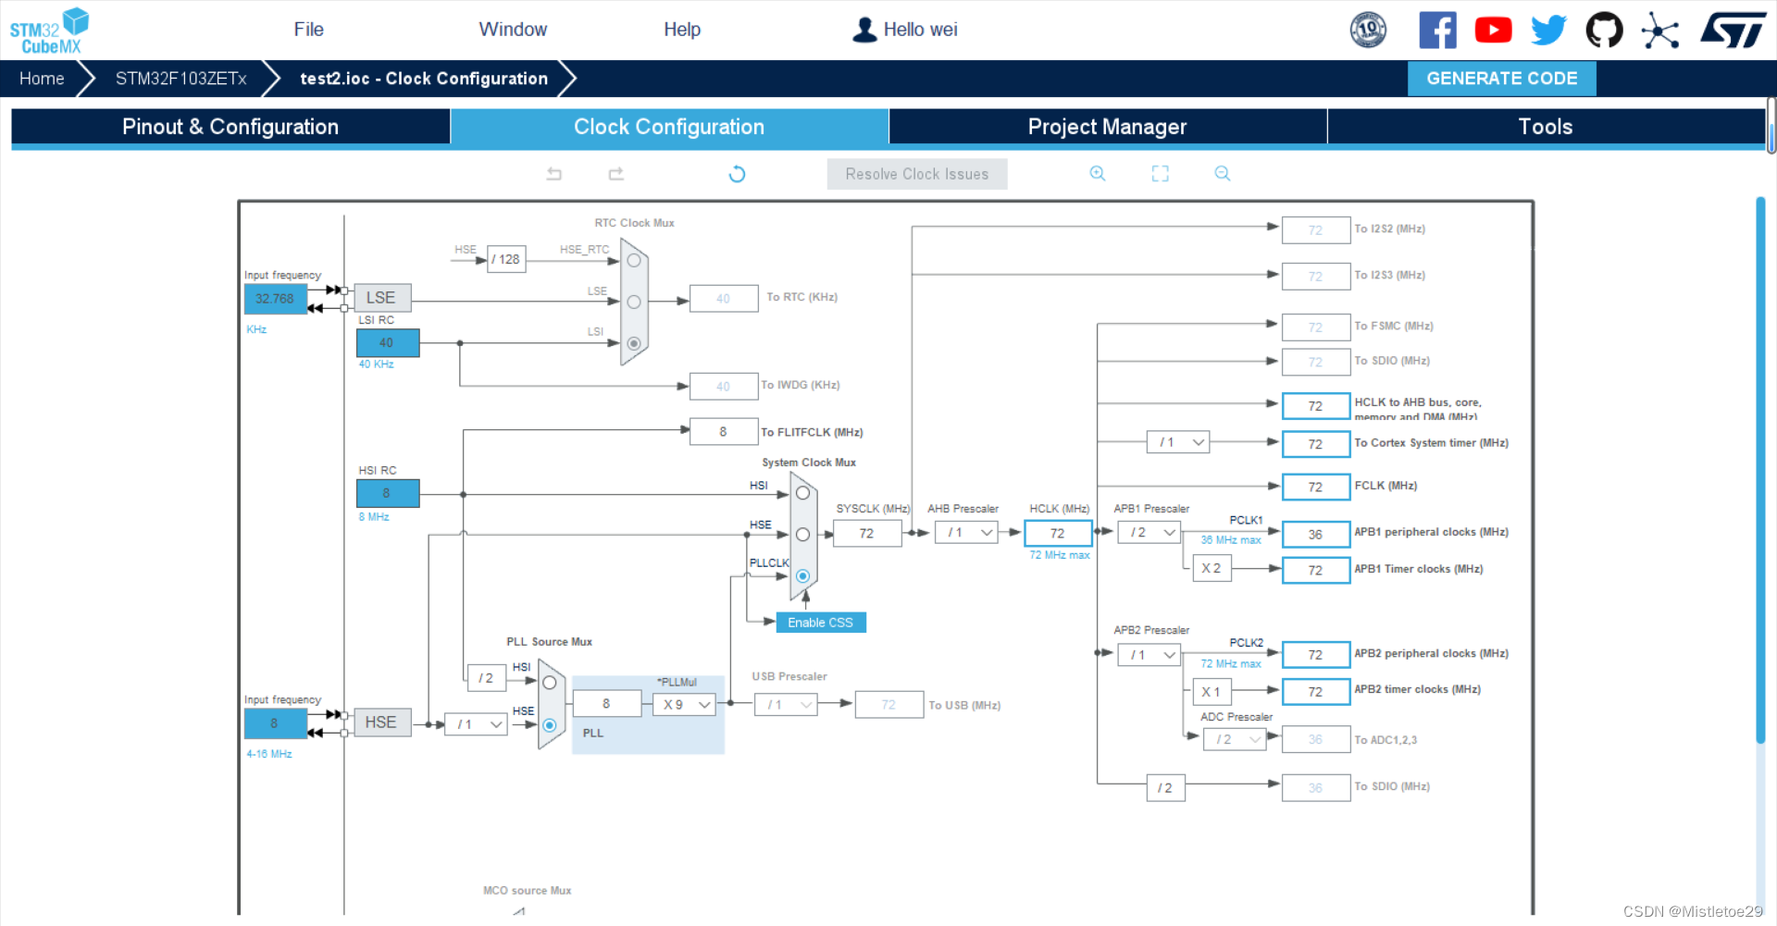The height and width of the screenshot is (926, 1777).
Task: Select HSE on PLL Source Mux
Action: point(549,725)
